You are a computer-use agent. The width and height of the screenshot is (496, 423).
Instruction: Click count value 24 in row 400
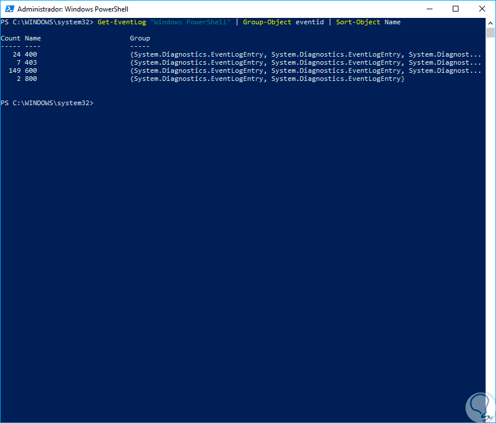click(17, 54)
